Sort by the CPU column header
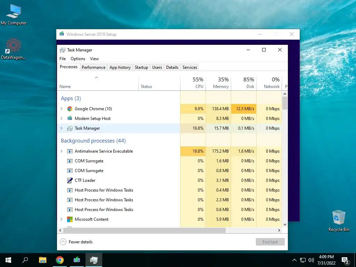Screen dimensions: 356x267 click(x=193, y=83)
